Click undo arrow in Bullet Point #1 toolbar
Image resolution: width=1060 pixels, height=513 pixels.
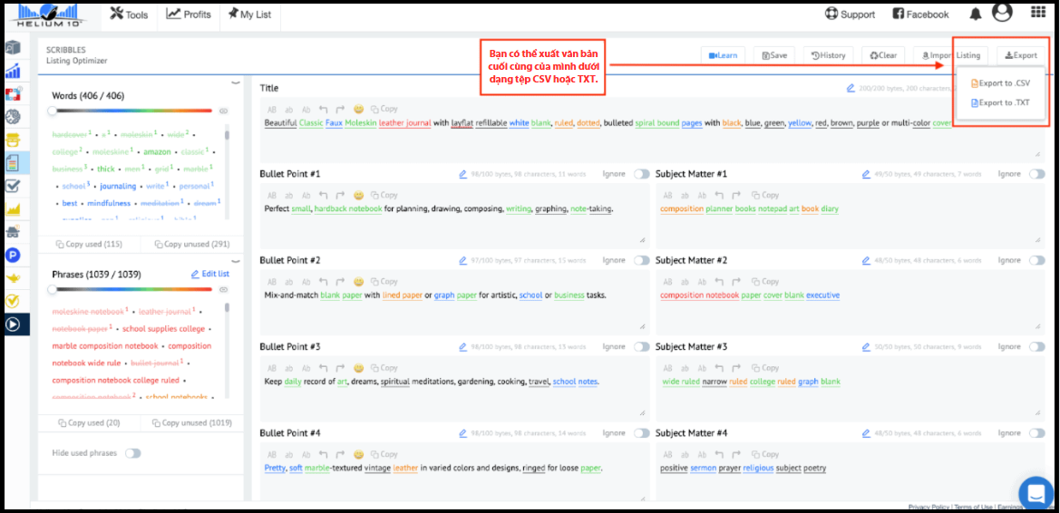pos(324,195)
